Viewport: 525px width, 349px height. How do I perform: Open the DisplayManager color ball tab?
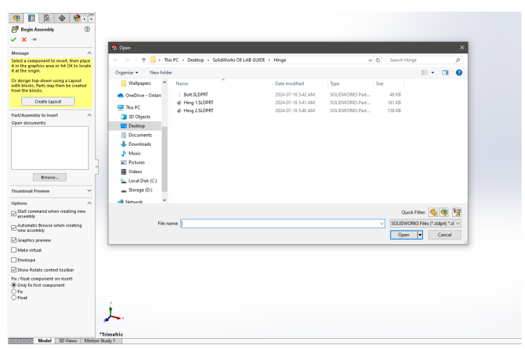(77, 18)
